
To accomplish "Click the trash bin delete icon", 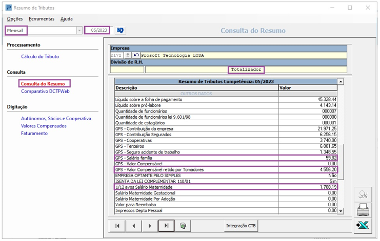I will click(183, 226).
